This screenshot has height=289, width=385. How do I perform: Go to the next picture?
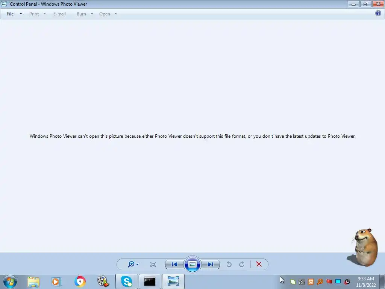pyautogui.click(x=211, y=265)
